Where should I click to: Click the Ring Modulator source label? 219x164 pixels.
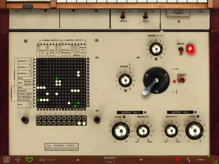click(25, 97)
